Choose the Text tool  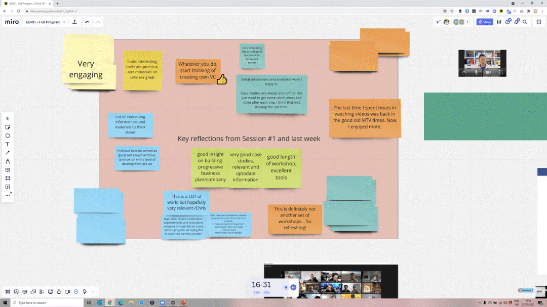pos(8,144)
